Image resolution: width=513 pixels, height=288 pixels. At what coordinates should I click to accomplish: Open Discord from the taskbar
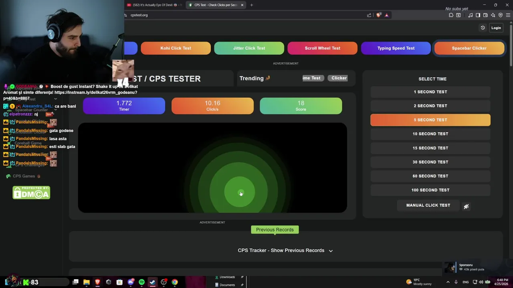130,282
